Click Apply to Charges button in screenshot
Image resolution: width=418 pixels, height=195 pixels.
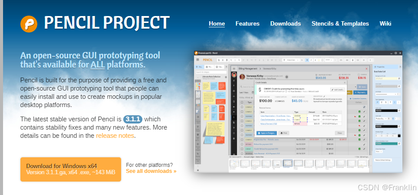[267, 133]
